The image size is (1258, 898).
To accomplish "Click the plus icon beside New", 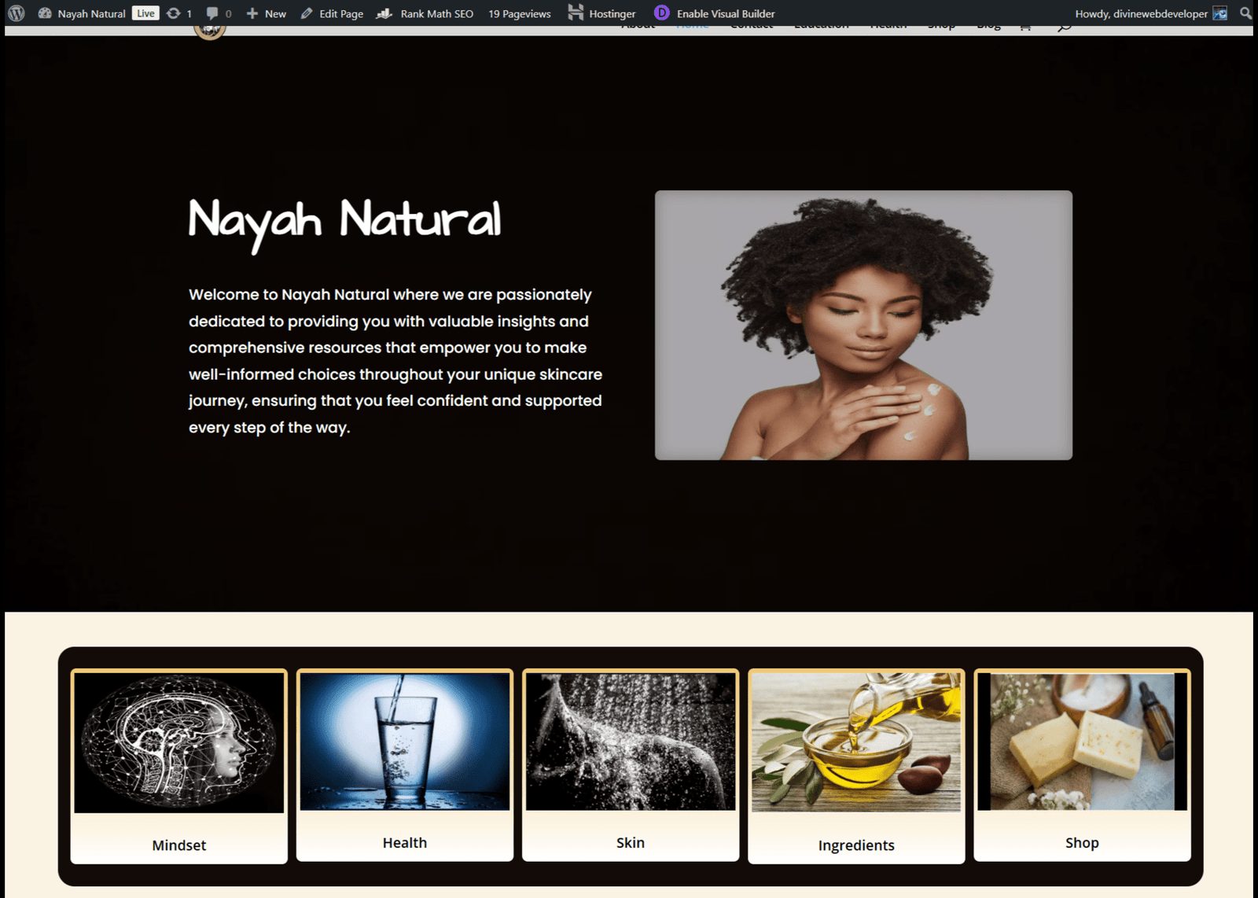I will [252, 13].
